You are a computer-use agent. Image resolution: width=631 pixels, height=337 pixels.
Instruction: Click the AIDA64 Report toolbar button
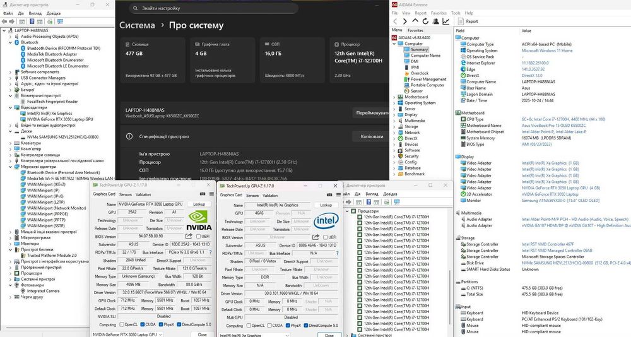[468, 21]
